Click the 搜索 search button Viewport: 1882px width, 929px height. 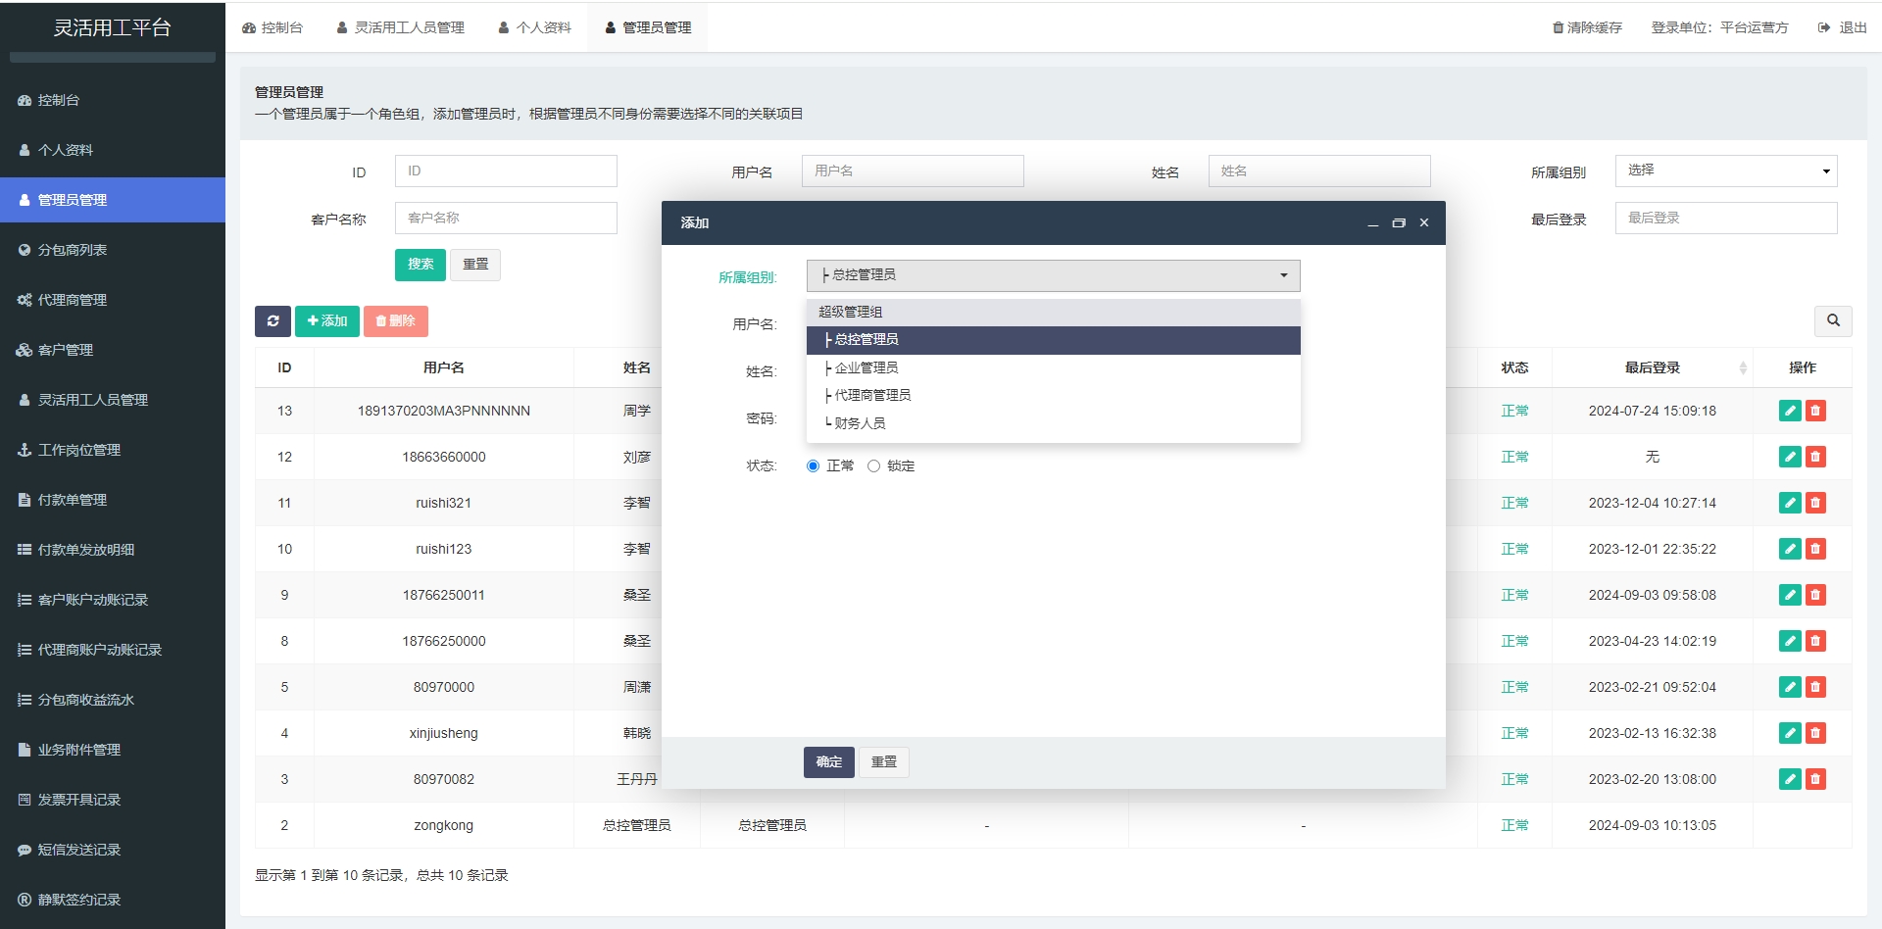(420, 265)
